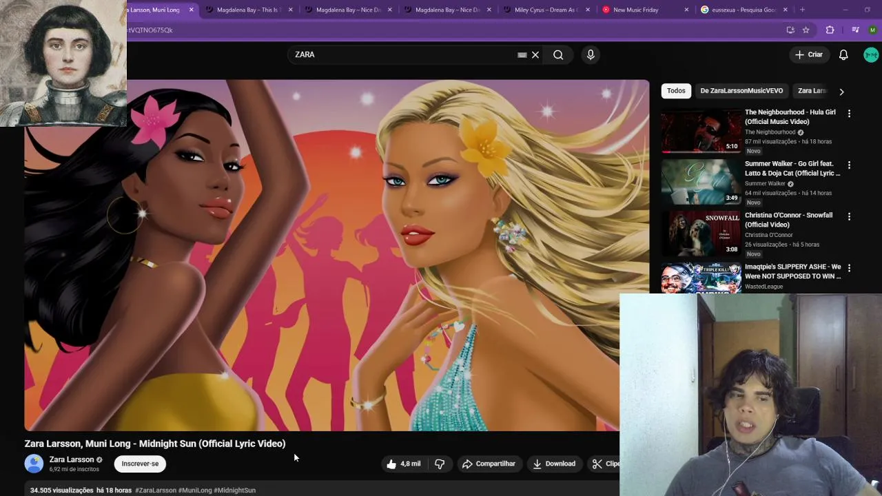Close the New Music Friday tab

tap(686, 10)
